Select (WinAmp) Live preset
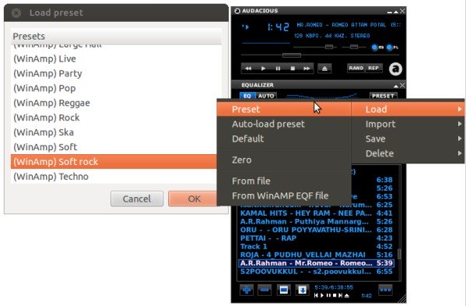Viewport: 466px width, 306px height. coord(116,59)
